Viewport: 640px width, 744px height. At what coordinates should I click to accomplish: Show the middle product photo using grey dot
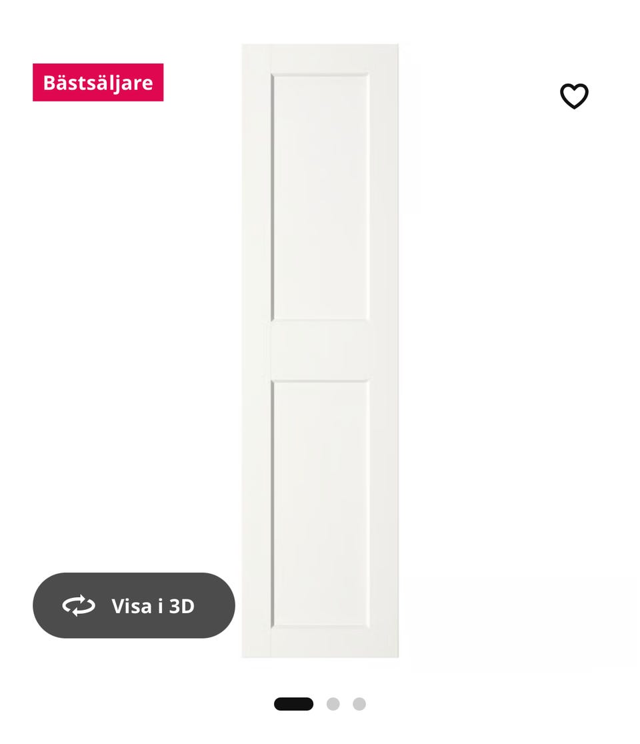click(x=333, y=704)
